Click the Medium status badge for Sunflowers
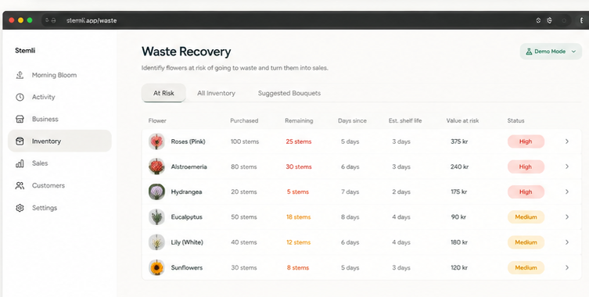The height and width of the screenshot is (297, 589). coord(526,268)
